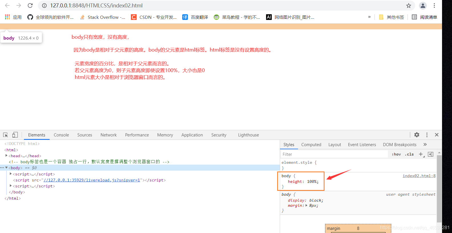This screenshot has width=452, height=233.
Task: Expand the last script element node
Action: (11, 186)
